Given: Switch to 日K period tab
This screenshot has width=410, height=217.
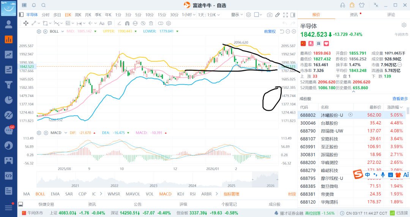Looking at the screenshot, I should point(68,15).
